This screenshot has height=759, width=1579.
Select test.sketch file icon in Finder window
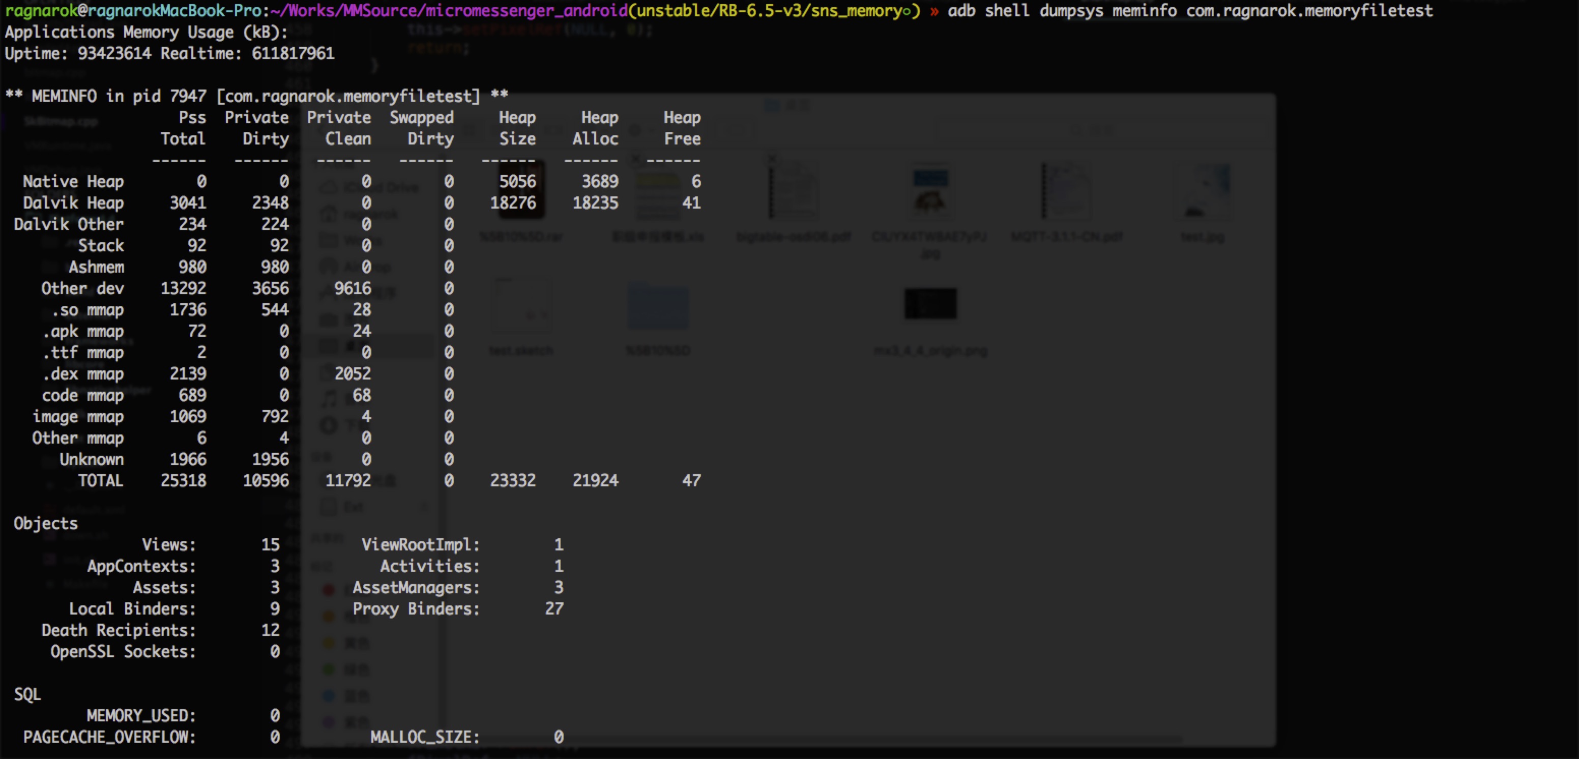521,305
